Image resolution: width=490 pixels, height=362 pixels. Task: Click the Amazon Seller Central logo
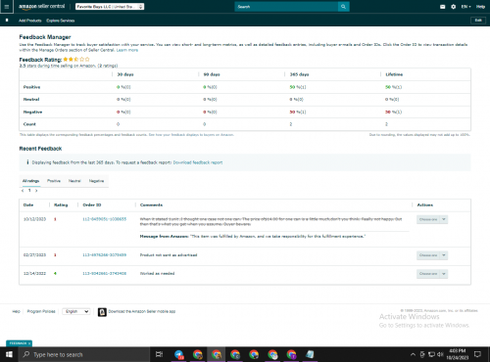pos(41,7)
